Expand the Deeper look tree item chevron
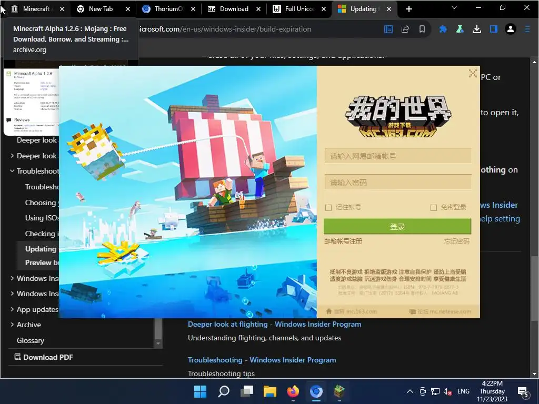The image size is (539, 404). 12,156
